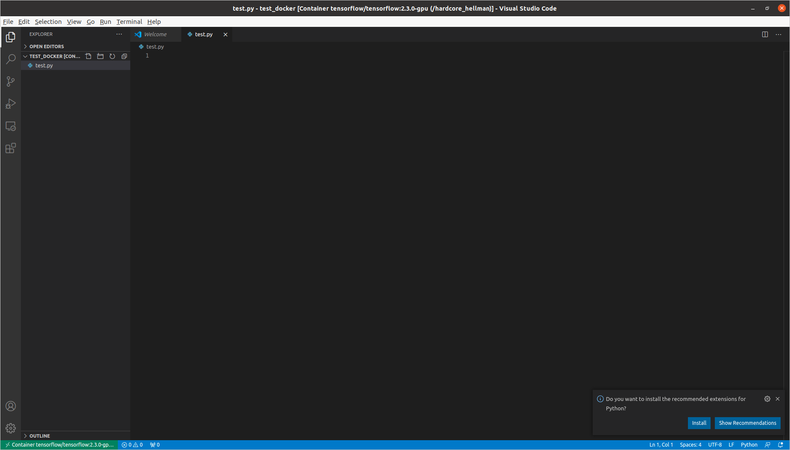The width and height of the screenshot is (790, 450).
Task: Click the forwarded ports indicator in status bar
Action: [155, 445]
